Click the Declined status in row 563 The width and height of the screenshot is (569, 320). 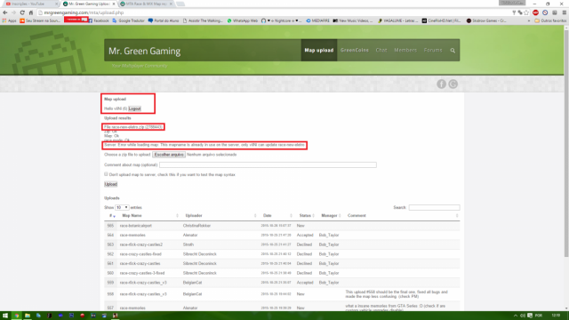click(x=304, y=244)
